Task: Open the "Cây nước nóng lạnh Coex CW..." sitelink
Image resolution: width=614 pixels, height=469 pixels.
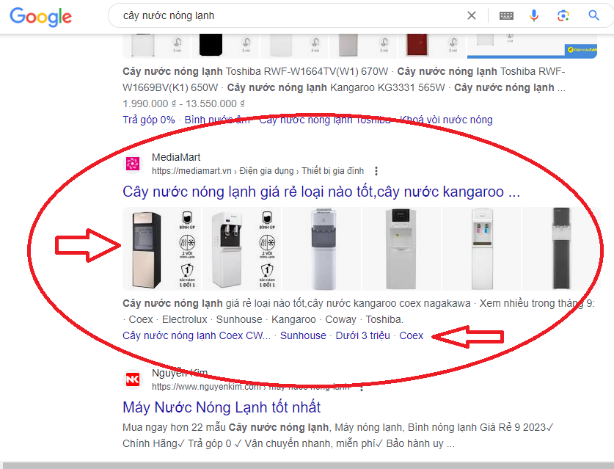Action: pyautogui.click(x=197, y=335)
